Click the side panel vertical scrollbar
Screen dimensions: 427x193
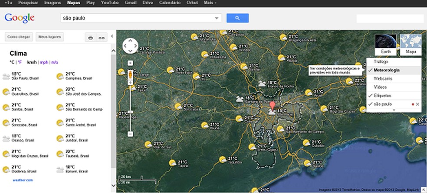(x=114, y=111)
